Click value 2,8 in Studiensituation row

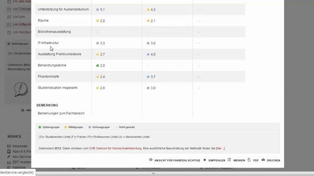point(103,88)
